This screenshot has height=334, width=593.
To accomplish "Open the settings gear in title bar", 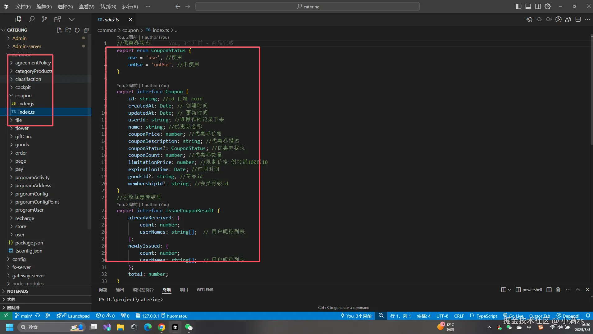I will pos(548,7).
